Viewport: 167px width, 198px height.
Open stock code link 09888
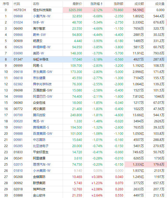click(x=18, y=134)
